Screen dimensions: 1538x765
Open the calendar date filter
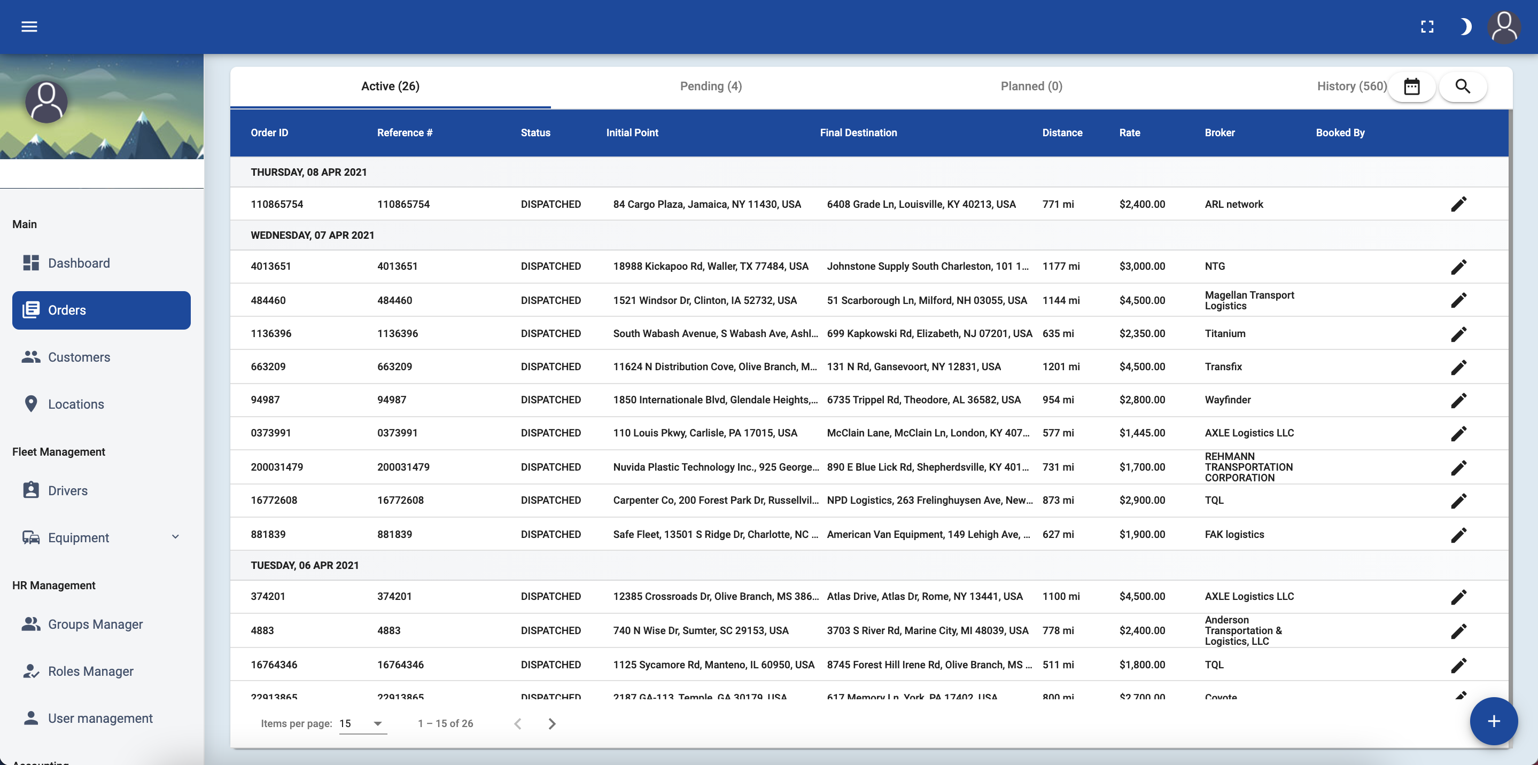pyautogui.click(x=1411, y=87)
